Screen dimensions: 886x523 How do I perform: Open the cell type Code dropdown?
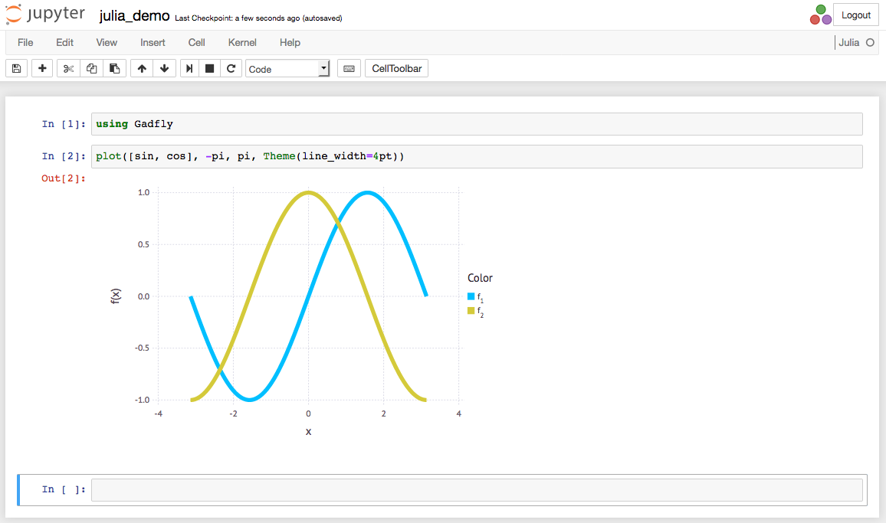point(287,69)
